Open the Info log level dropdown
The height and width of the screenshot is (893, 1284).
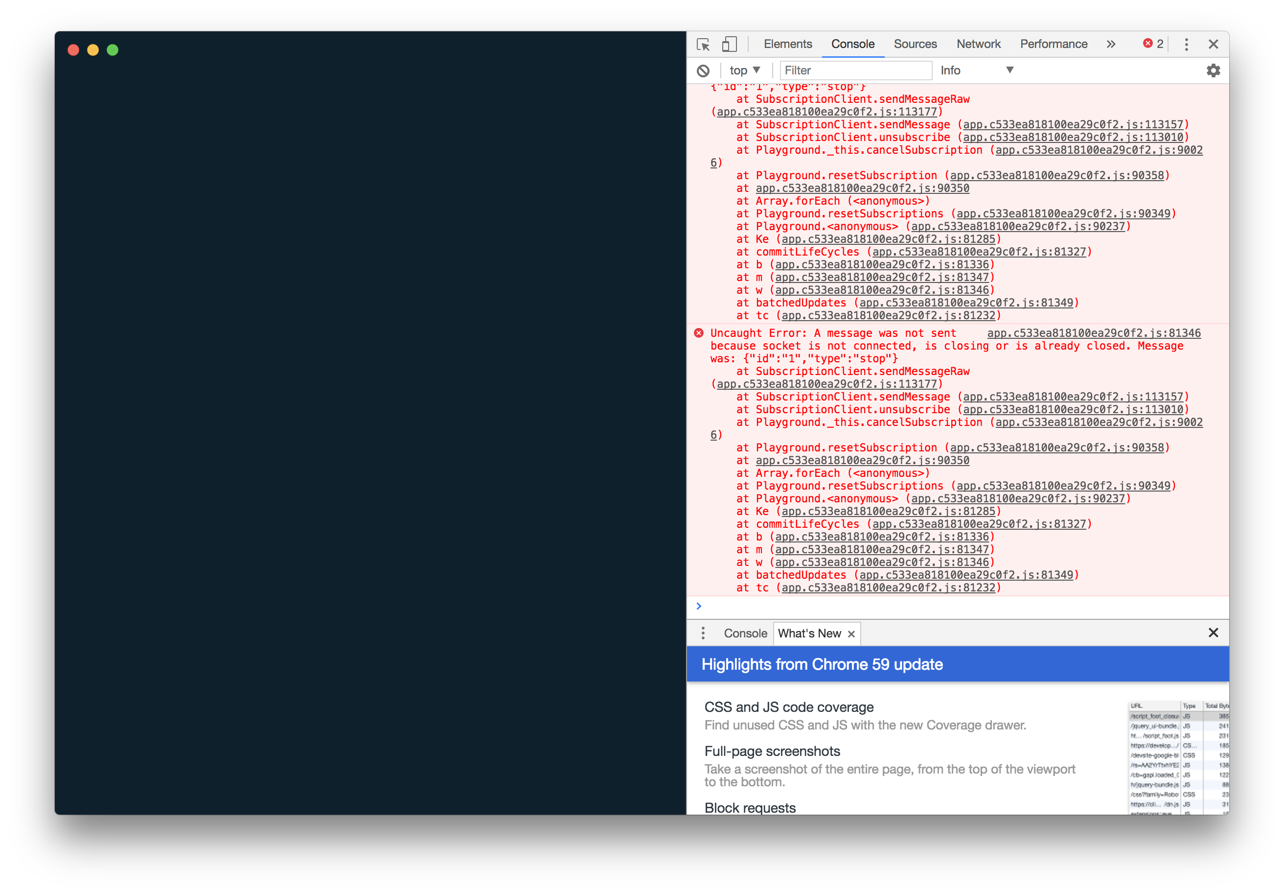[976, 70]
